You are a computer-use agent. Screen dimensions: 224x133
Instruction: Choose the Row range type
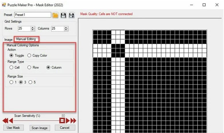pos(29,68)
